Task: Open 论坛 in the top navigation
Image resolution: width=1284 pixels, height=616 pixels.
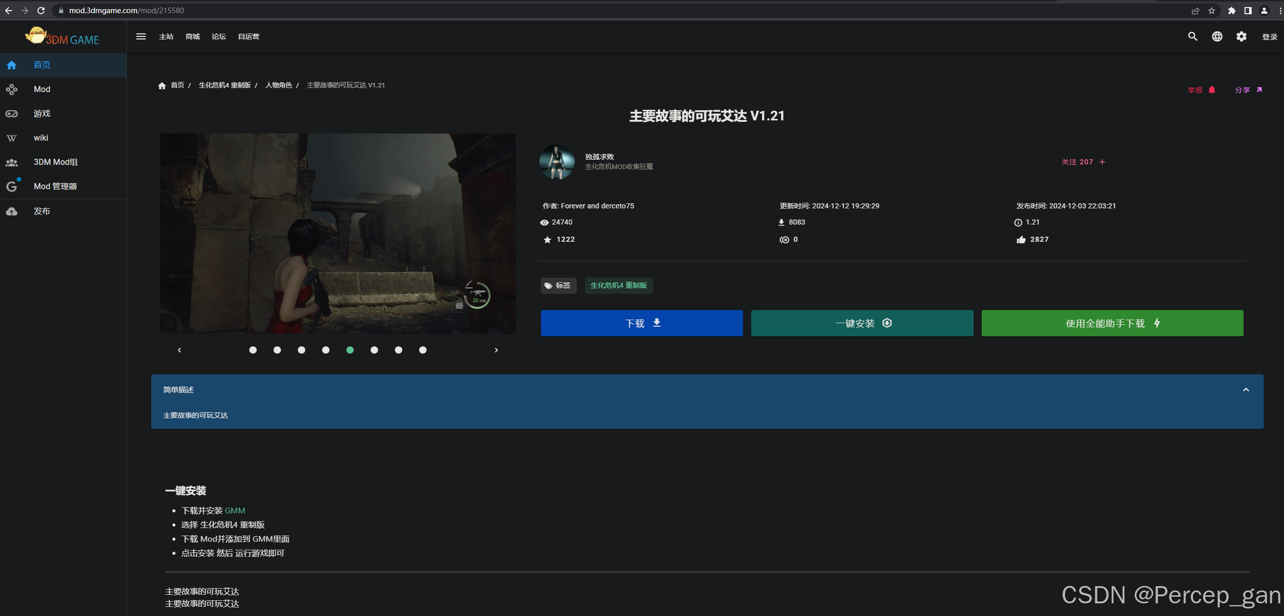Action: [218, 36]
